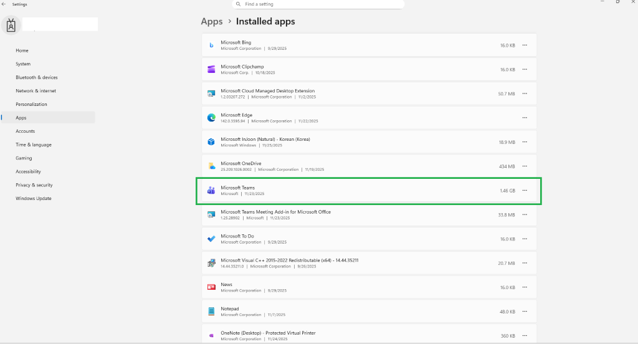Click the 50.7 MB size value
Image resolution: width=638 pixels, height=344 pixels.
click(x=507, y=94)
